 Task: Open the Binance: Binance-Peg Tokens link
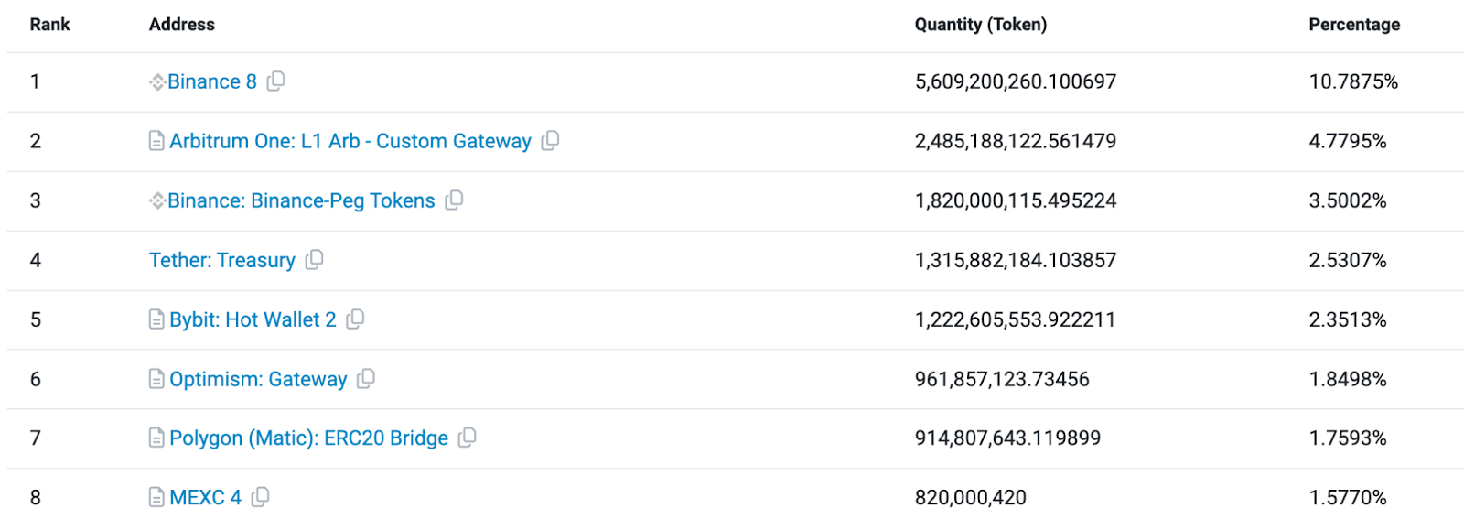[300, 201]
